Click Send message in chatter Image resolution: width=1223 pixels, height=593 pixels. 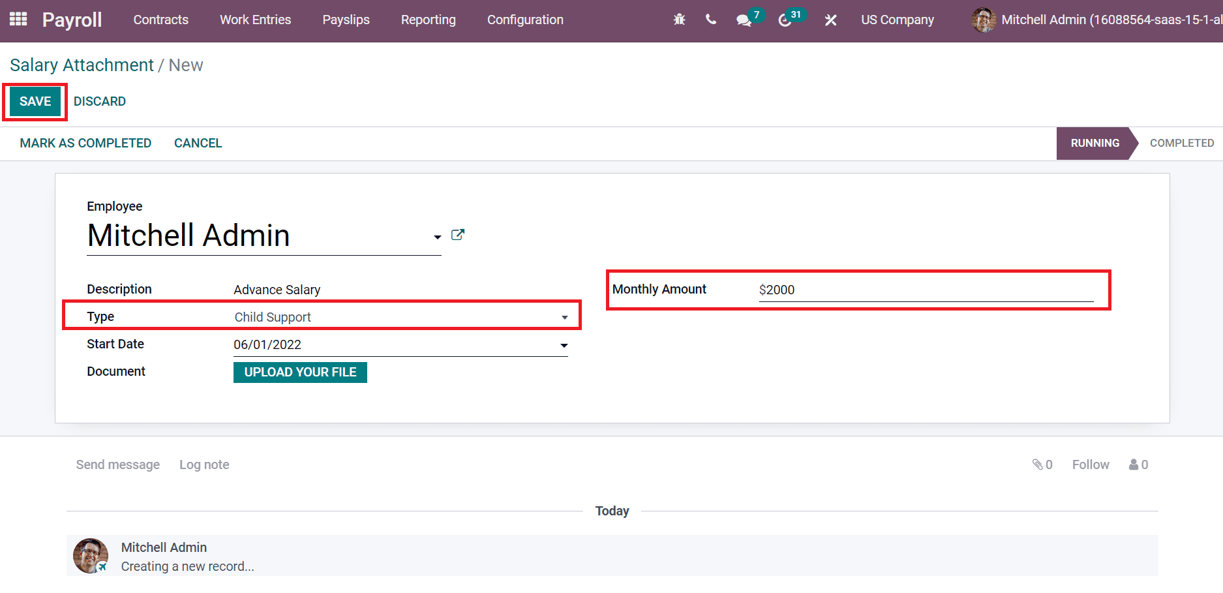tap(118, 464)
